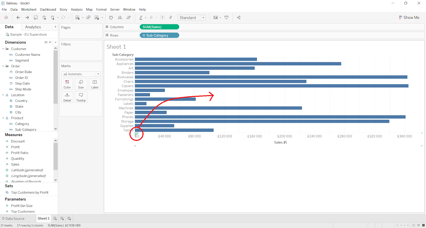Sort bars ascending using toolbar icon
Image resolution: width=426 pixels, height=228 pixels.
tap(120, 18)
